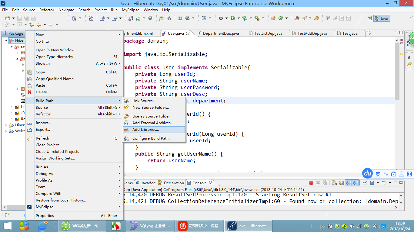Click the Run External Tools icon

[257, 18]
